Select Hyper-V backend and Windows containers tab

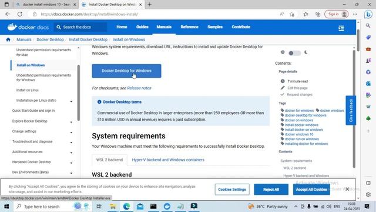(168, 160)
